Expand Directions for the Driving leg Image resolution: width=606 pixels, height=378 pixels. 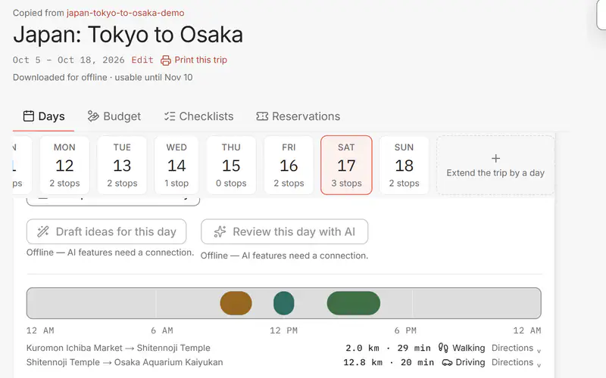coord(516,363)
